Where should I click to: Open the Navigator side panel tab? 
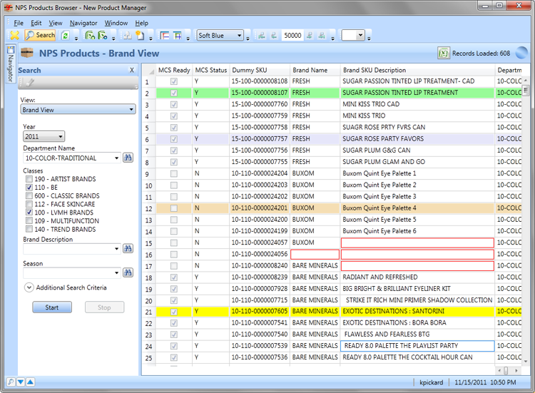click(11, 64)
